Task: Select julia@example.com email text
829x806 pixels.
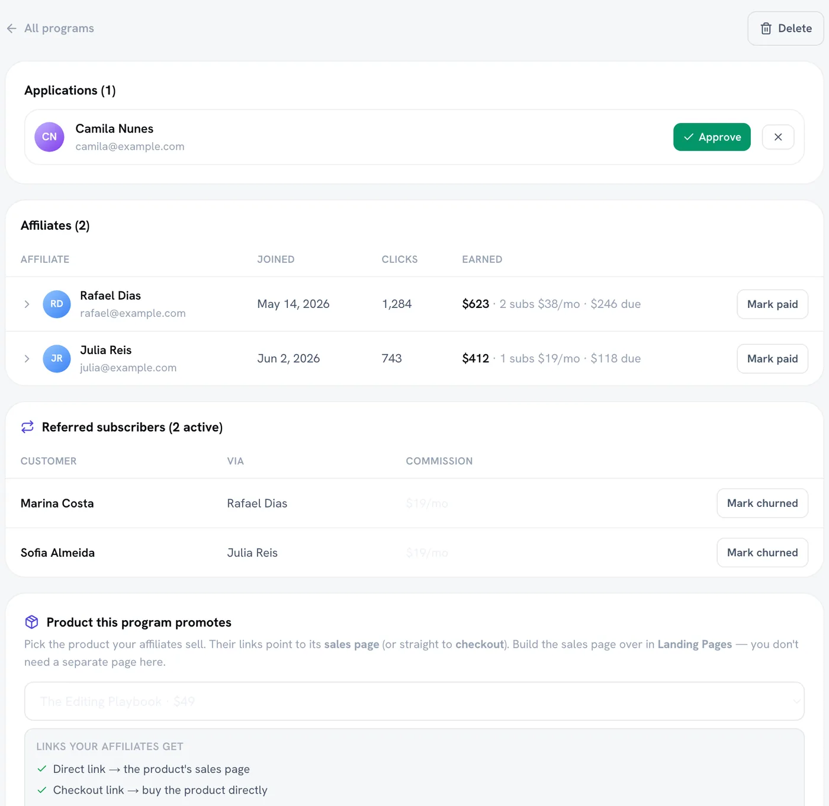Action: pyautogui.click(x=128, y=368)
